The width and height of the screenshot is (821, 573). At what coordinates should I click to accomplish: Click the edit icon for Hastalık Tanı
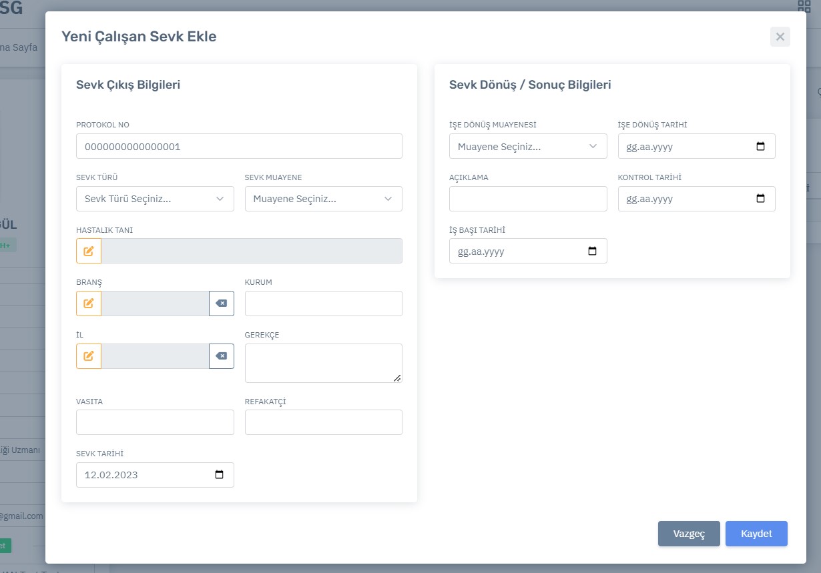click(89, 251)
